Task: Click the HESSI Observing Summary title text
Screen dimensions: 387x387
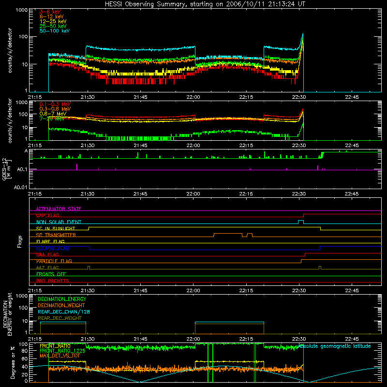Action: (x=205, y=4)
